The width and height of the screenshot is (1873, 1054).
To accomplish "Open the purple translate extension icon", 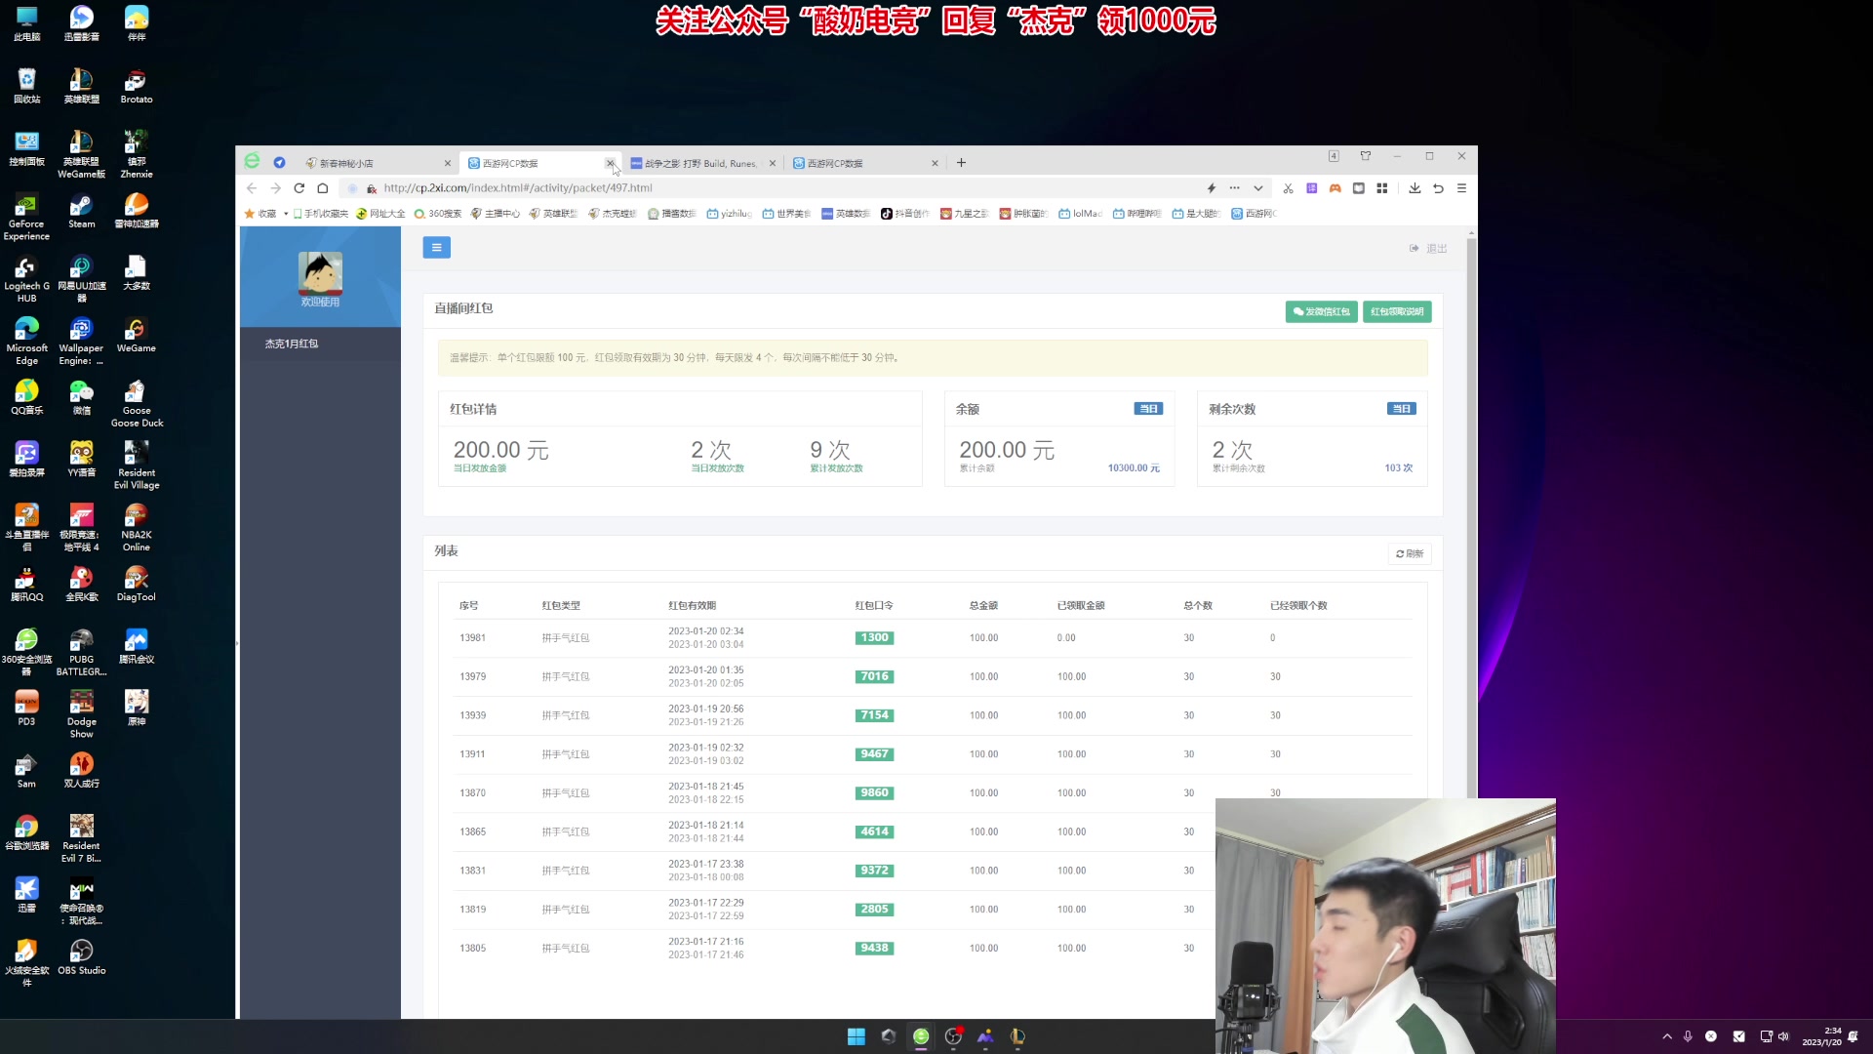I will click(x=1311, y=188).
